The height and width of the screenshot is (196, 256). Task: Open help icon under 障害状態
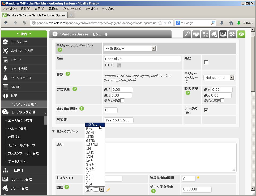188,93
